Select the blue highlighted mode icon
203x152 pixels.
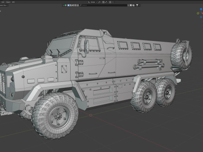tap(69, 5)
